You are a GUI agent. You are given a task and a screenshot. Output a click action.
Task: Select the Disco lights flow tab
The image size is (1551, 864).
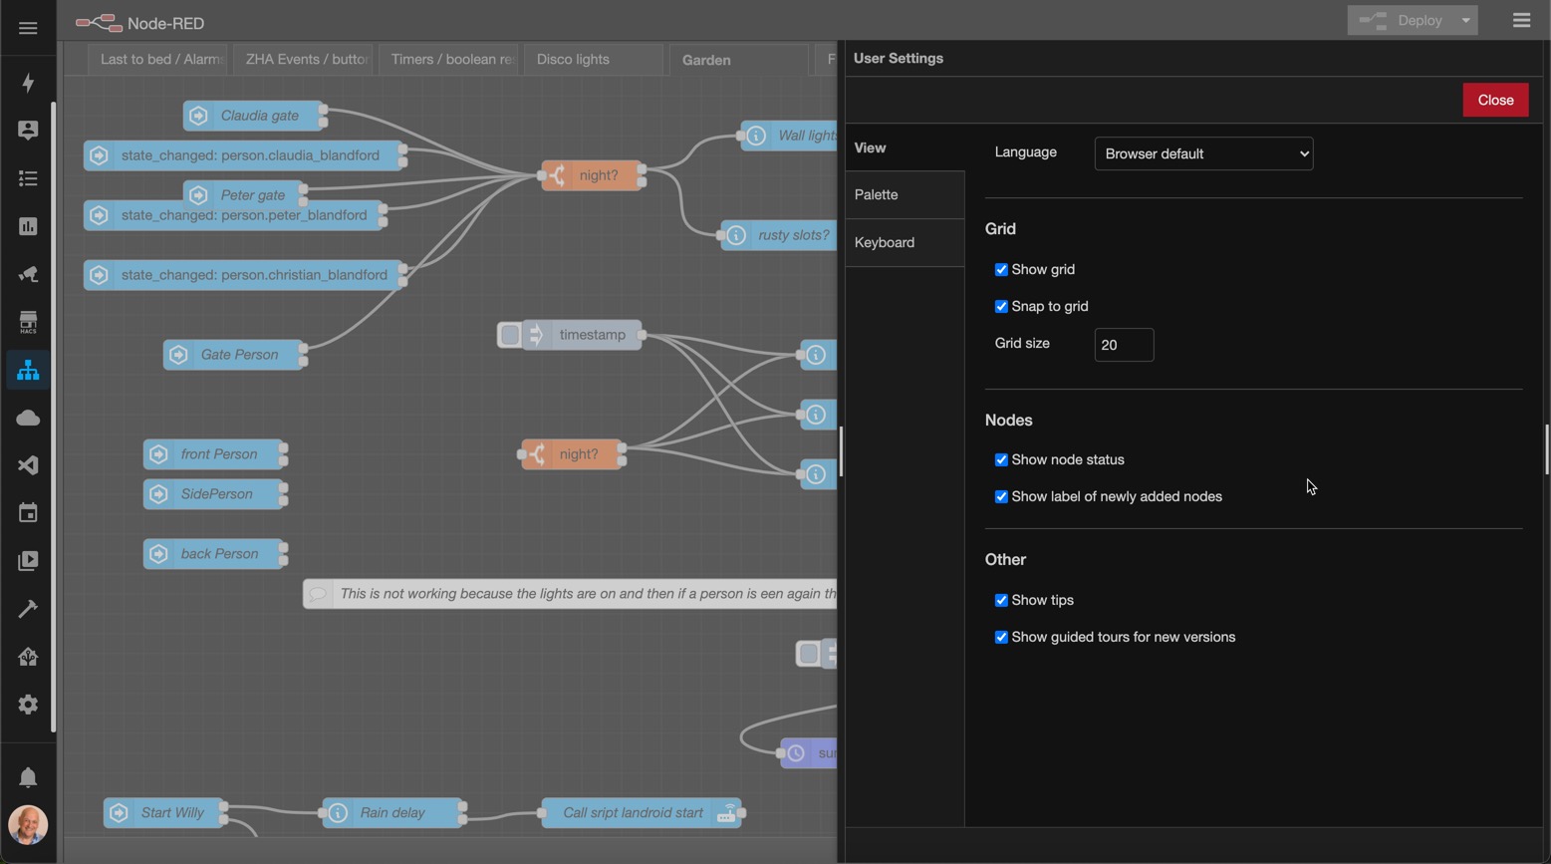tap(593, 59)
